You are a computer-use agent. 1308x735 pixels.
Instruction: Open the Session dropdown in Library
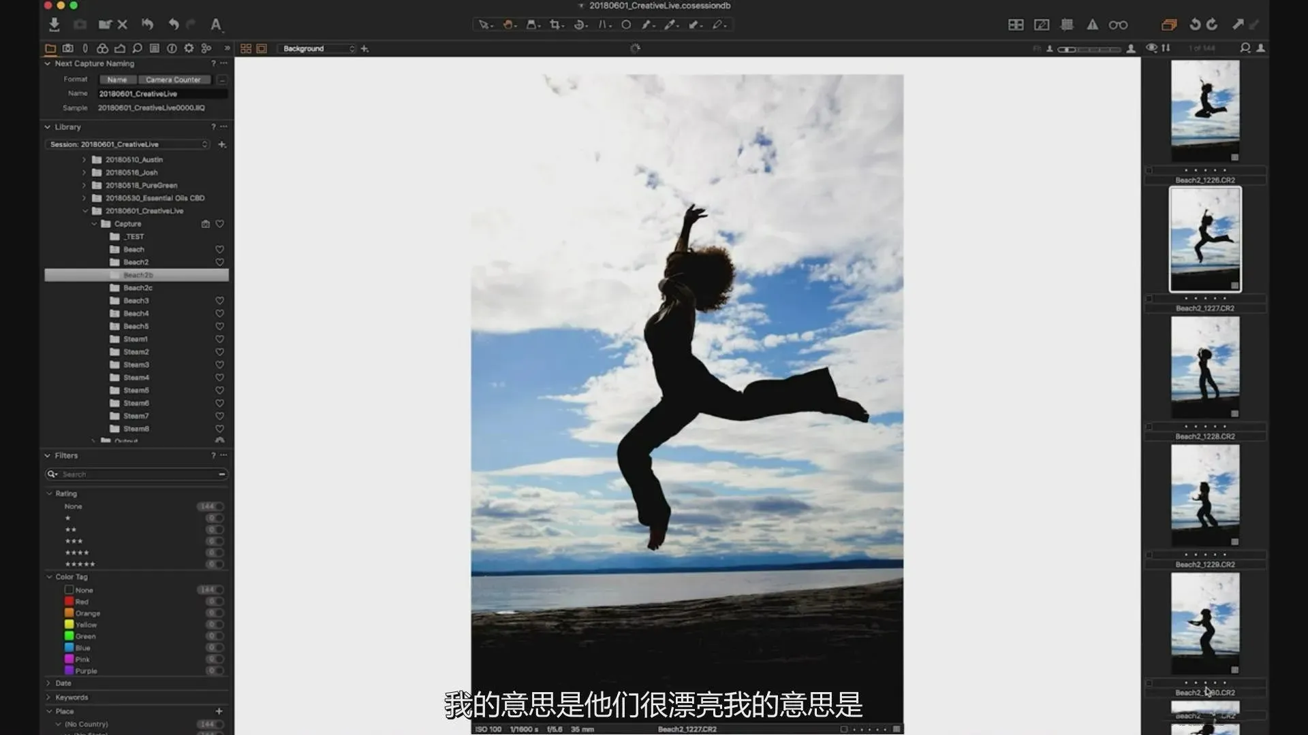point(127,144)
